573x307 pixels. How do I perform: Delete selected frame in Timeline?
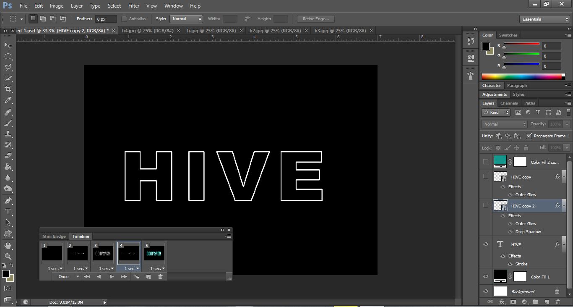pos(160,277)
